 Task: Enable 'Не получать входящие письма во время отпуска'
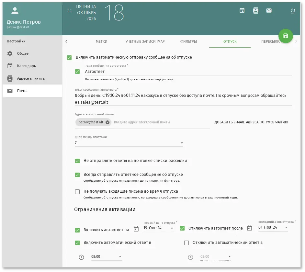77,191
